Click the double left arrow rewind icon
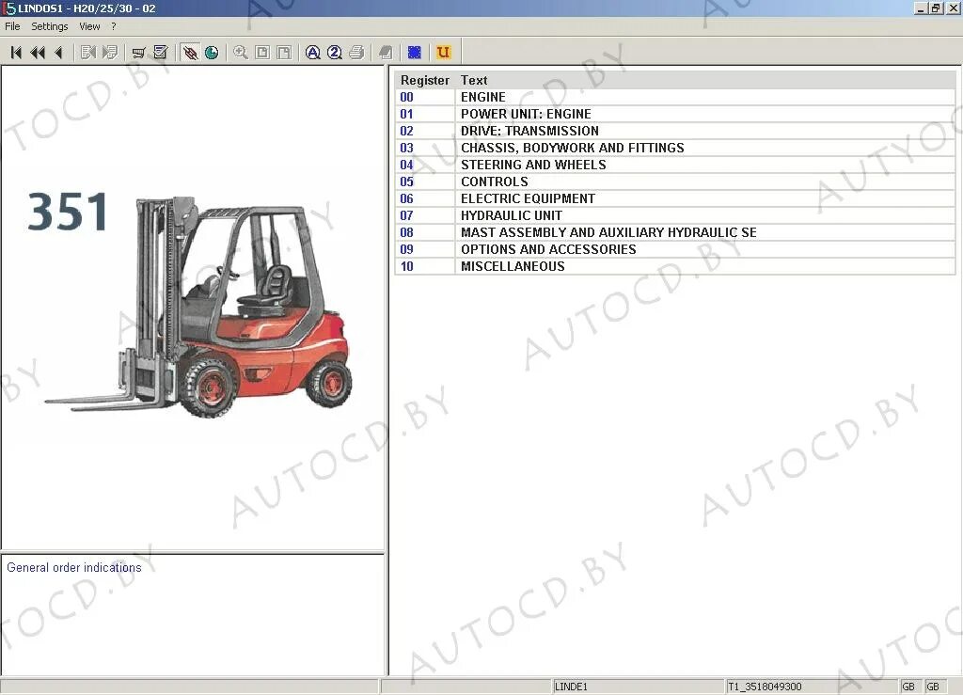 38,53
